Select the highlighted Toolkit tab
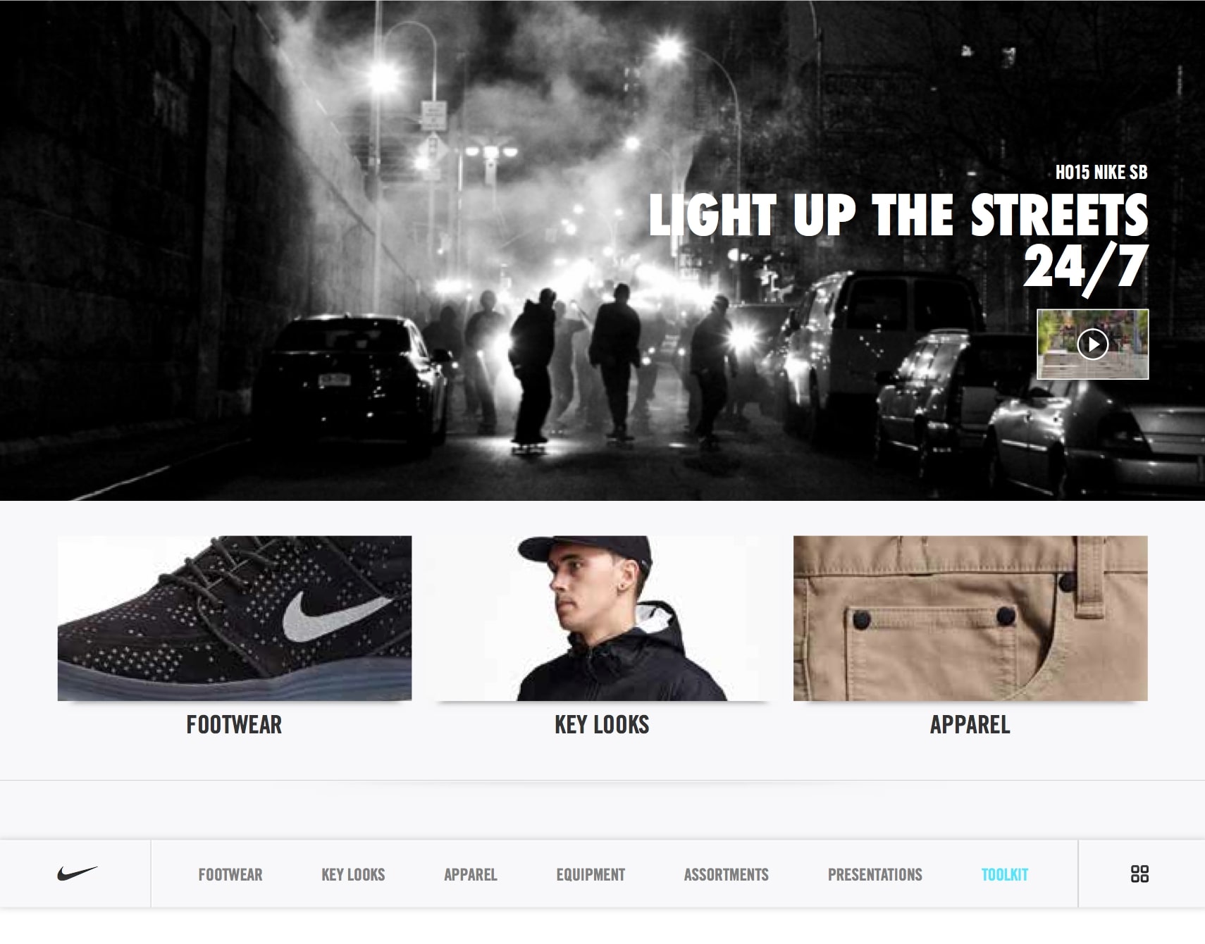Viewport: 1205px width, 944px height. tap(1004, 874)
